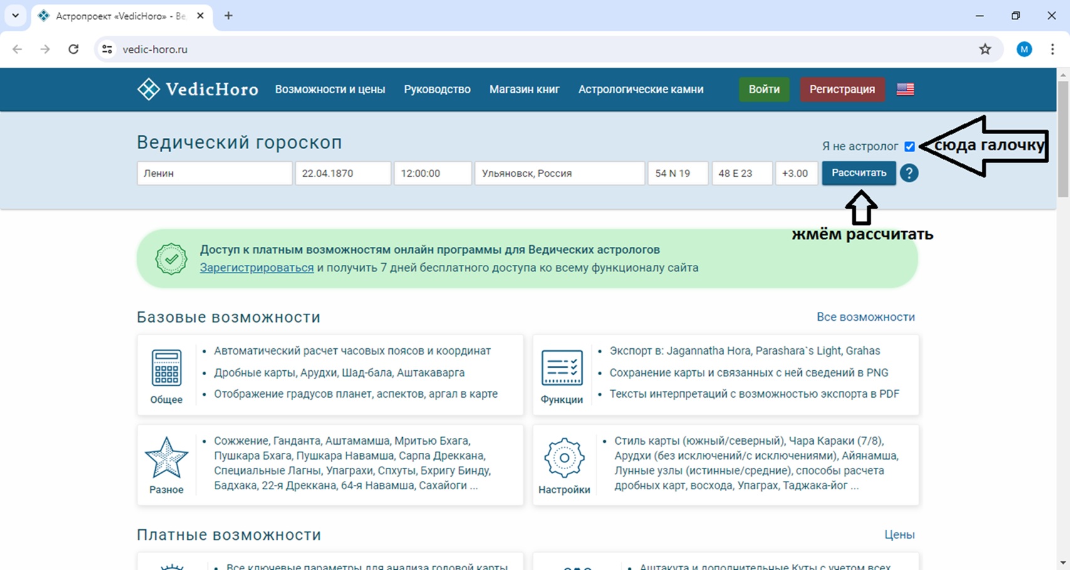
Task: Reload the page using the refresh icon
Action: pos(73,49)
